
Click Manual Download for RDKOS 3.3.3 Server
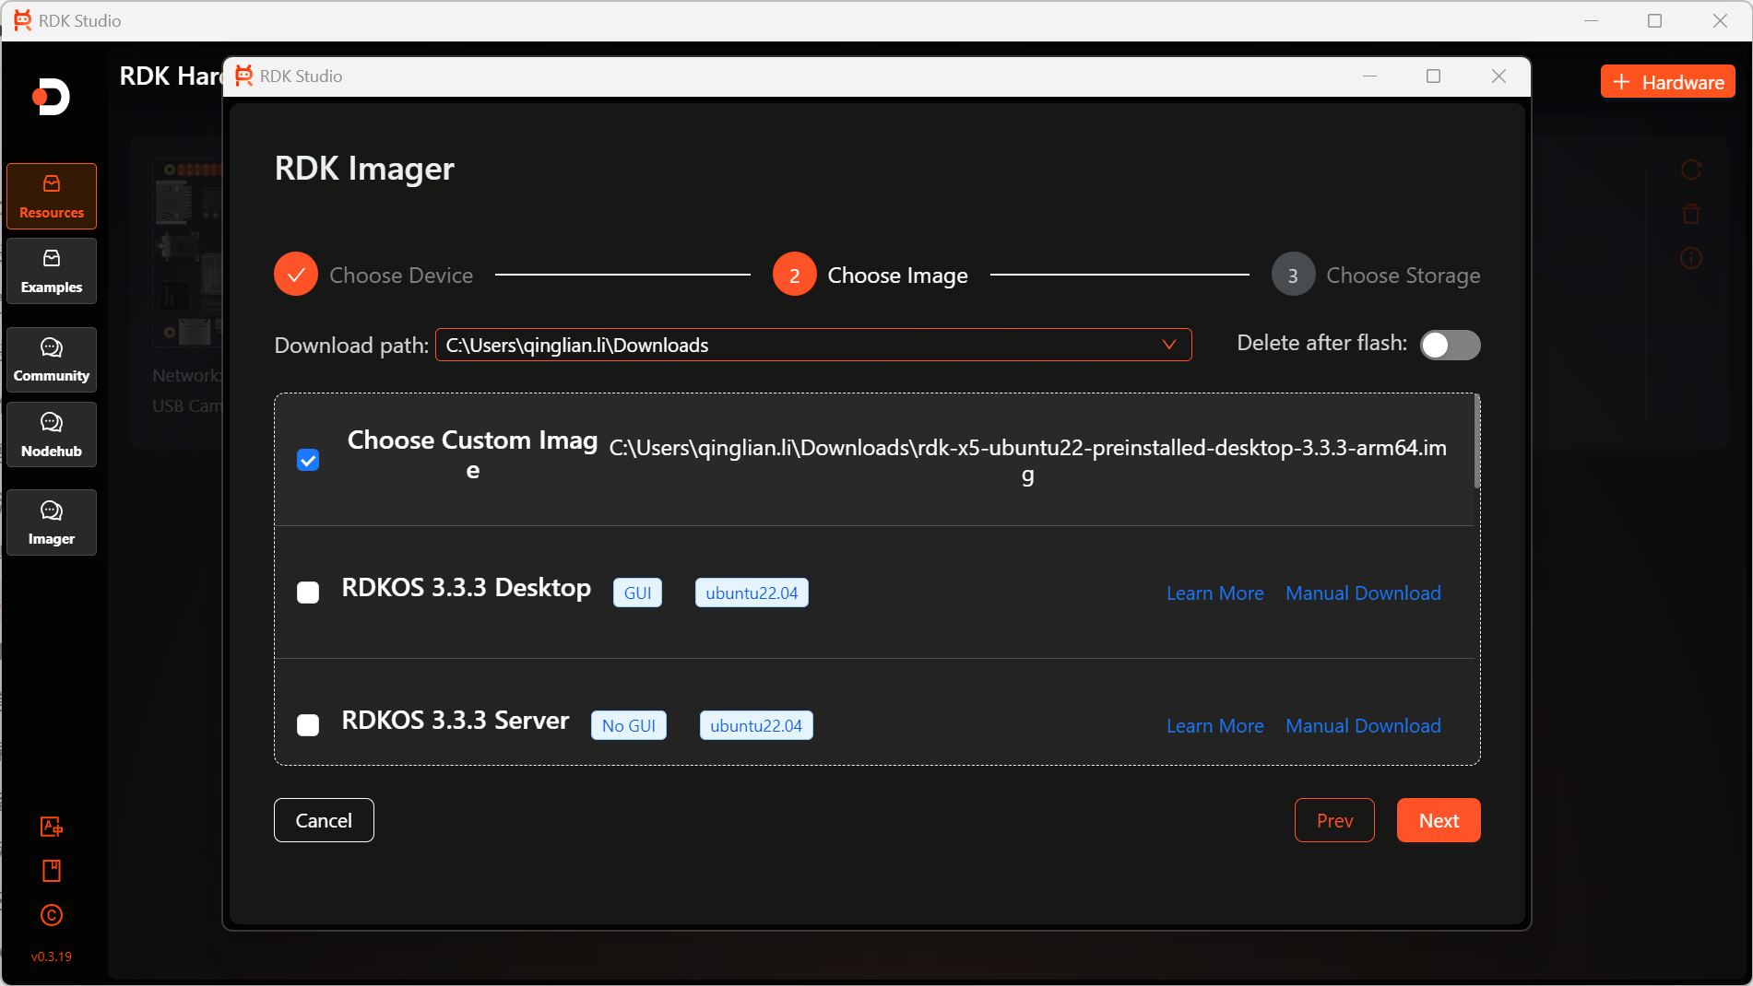coord(1362,725)
